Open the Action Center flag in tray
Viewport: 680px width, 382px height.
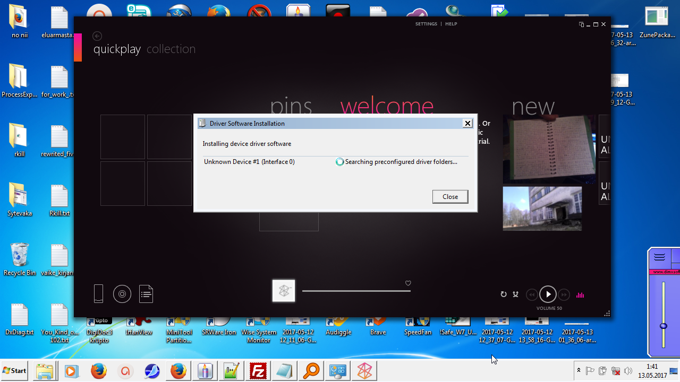click(590, 371)
